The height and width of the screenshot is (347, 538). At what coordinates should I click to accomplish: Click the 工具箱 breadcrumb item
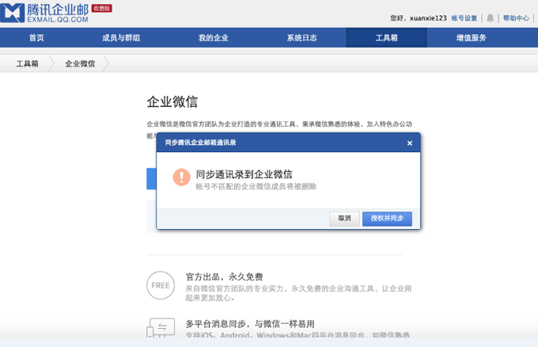pos(28,63)
